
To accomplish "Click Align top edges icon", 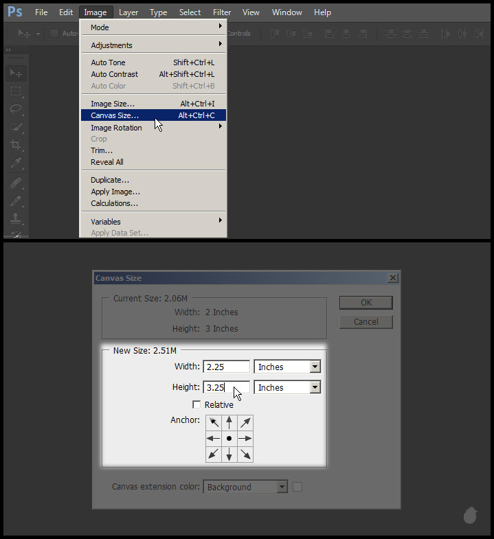I will tap(275, 34).
